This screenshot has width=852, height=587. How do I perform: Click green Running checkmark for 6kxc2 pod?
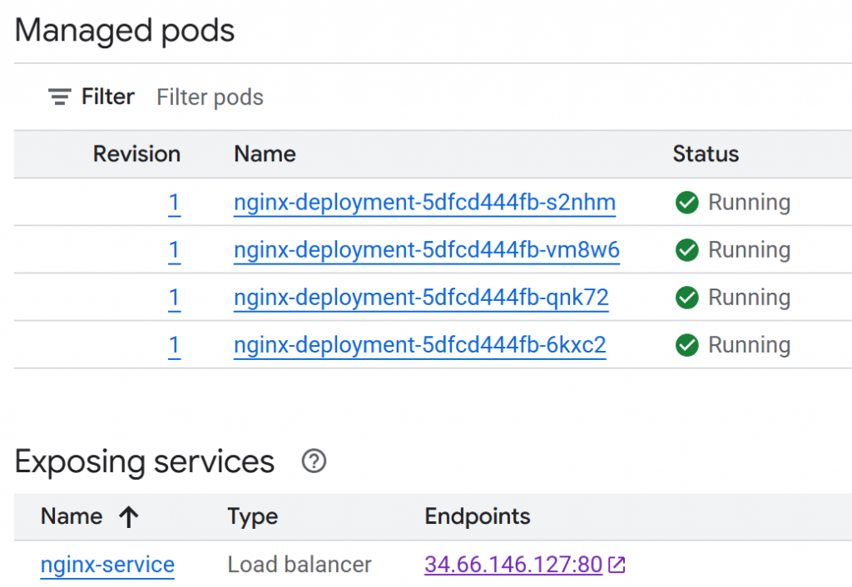[686, 345]
